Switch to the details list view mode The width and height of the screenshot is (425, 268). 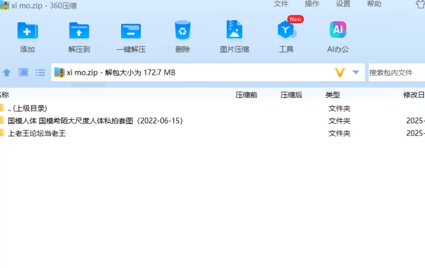[40, 72]
